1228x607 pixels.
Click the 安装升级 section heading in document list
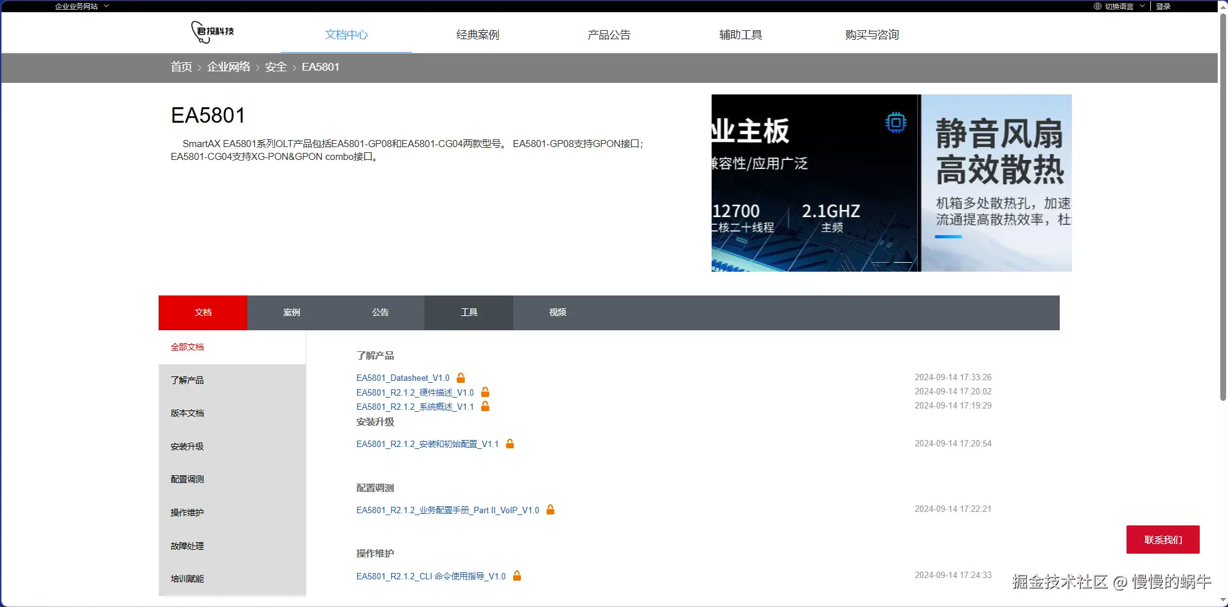pos(375,422)
